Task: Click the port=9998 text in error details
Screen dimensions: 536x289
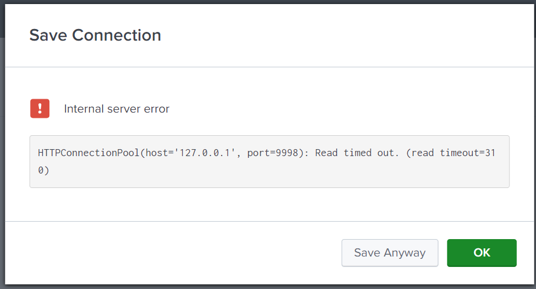Action: point(273,153)
